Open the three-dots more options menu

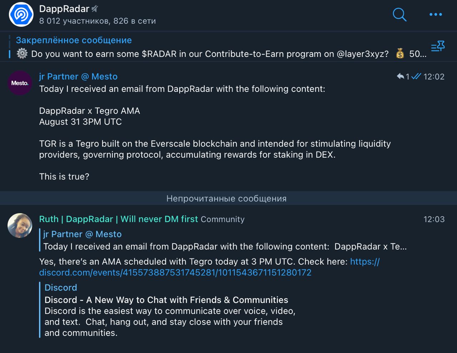(436, 15)
